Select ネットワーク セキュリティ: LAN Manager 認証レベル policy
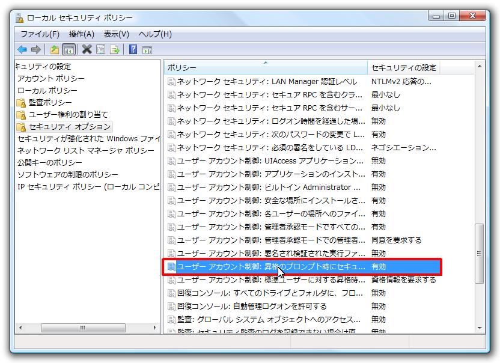The width and height of the screenshot is (500, 363). pyautogui.click(x=267, y=82)
